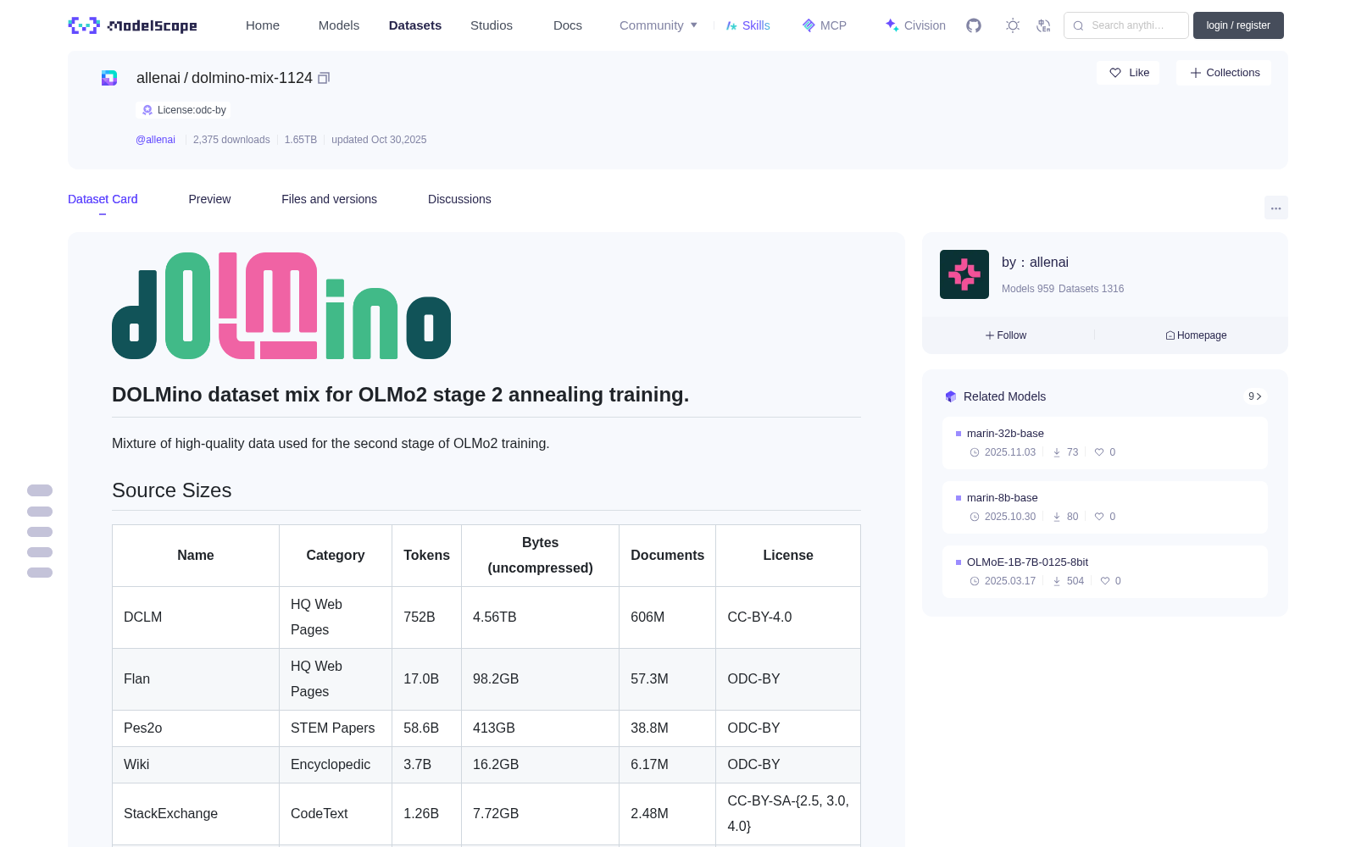This screenshot has height=847, width=1356.
Task: Select the Dataset Card tab
Action: pyautogui.click(x=103, y=199)
